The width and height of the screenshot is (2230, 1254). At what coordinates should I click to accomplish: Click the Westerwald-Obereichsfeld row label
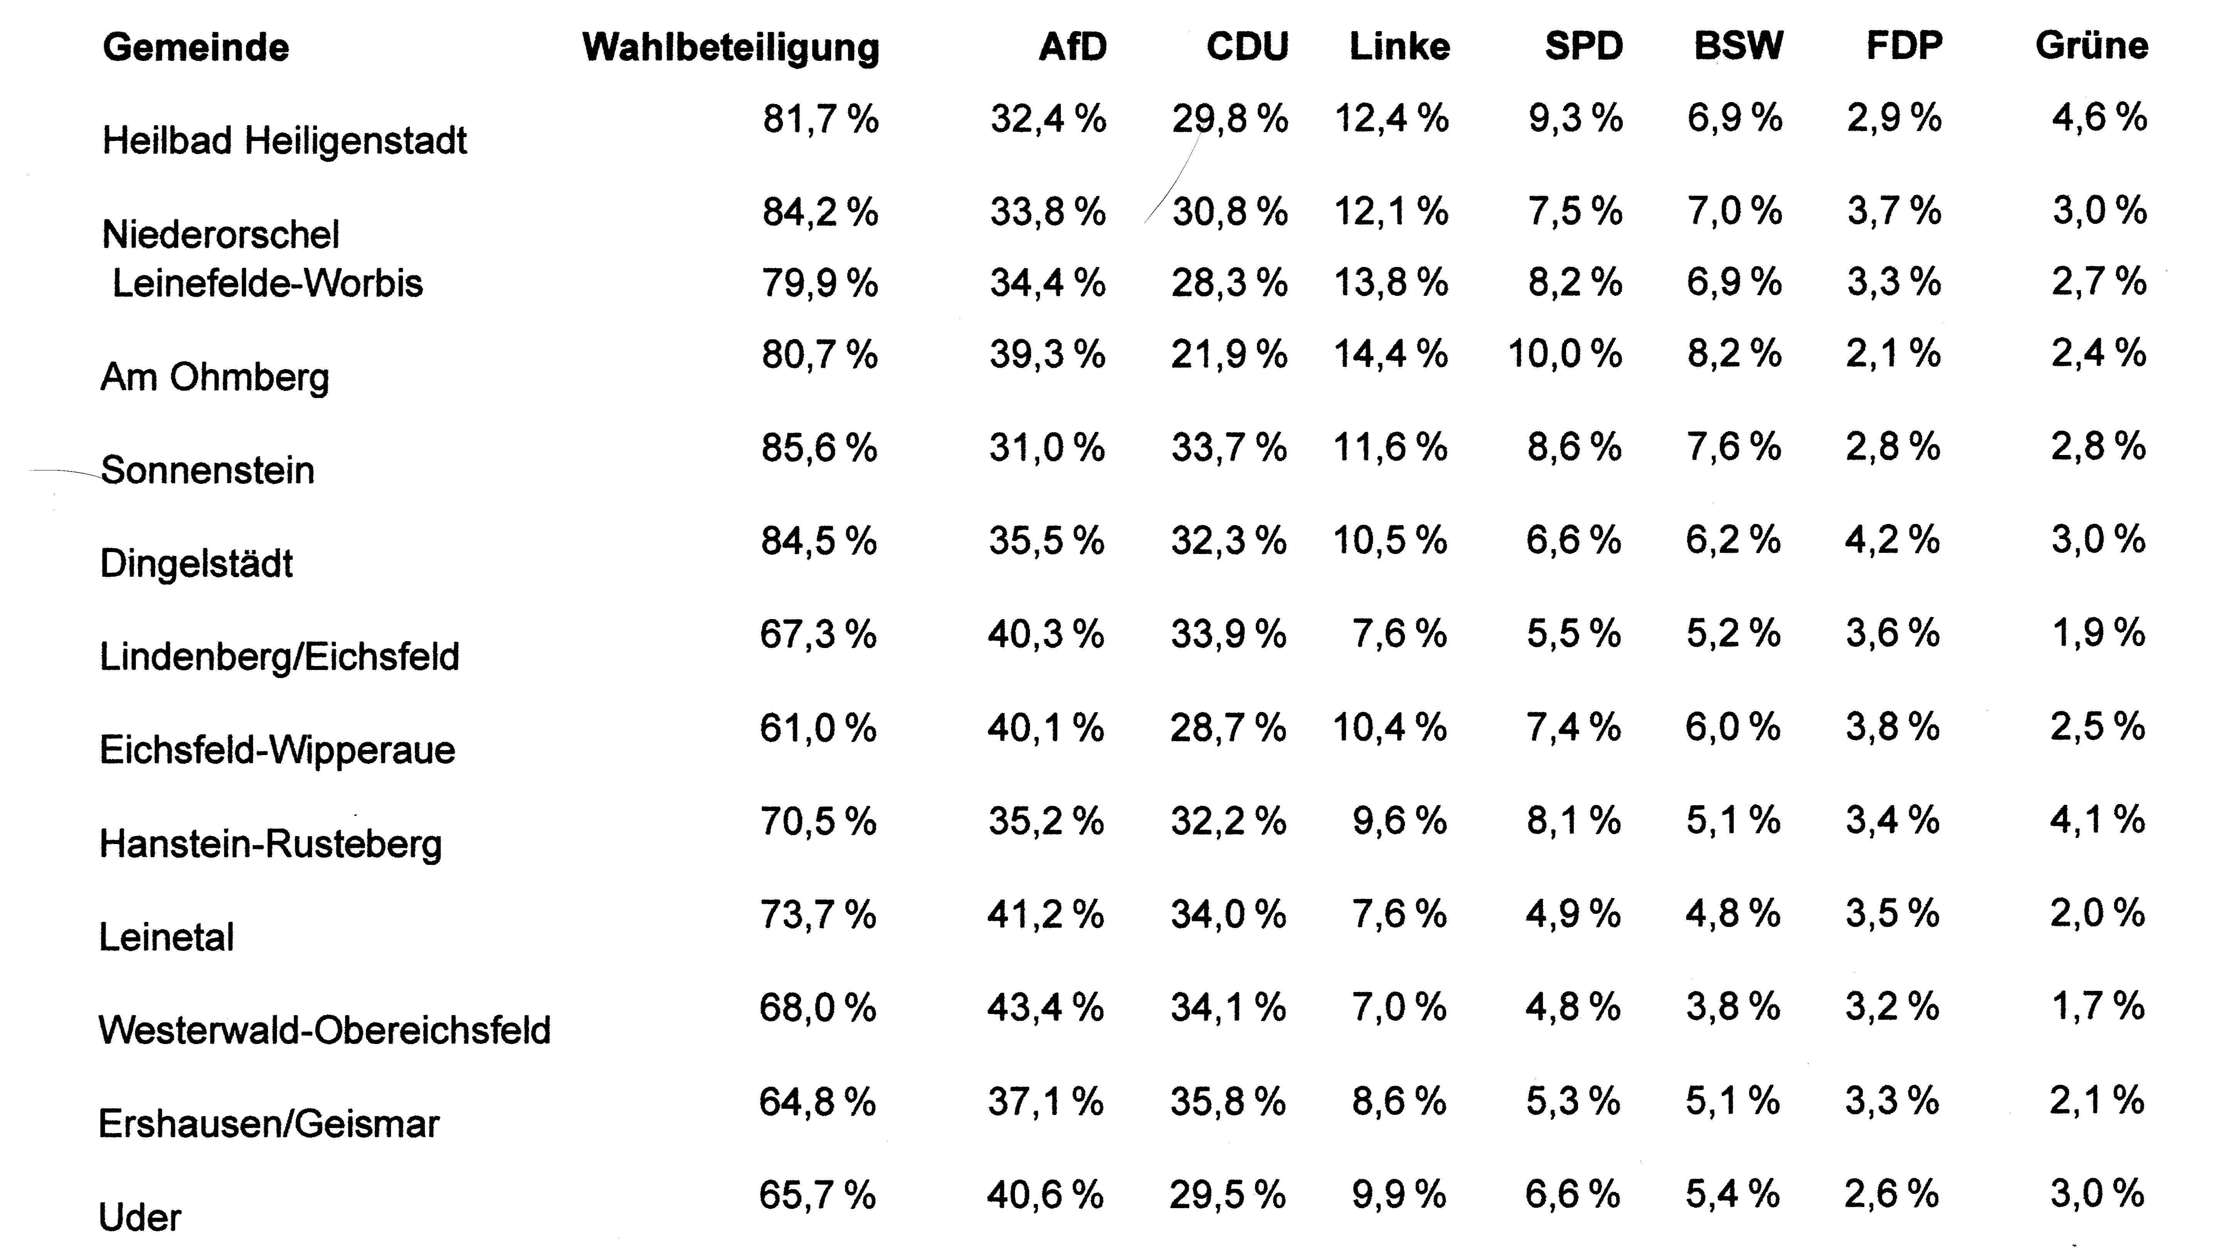(325, 1031)
